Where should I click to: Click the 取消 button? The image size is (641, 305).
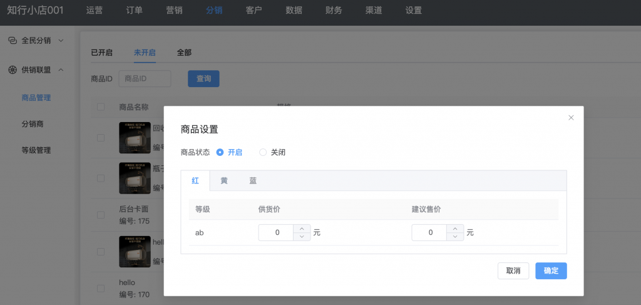point(513,271)
